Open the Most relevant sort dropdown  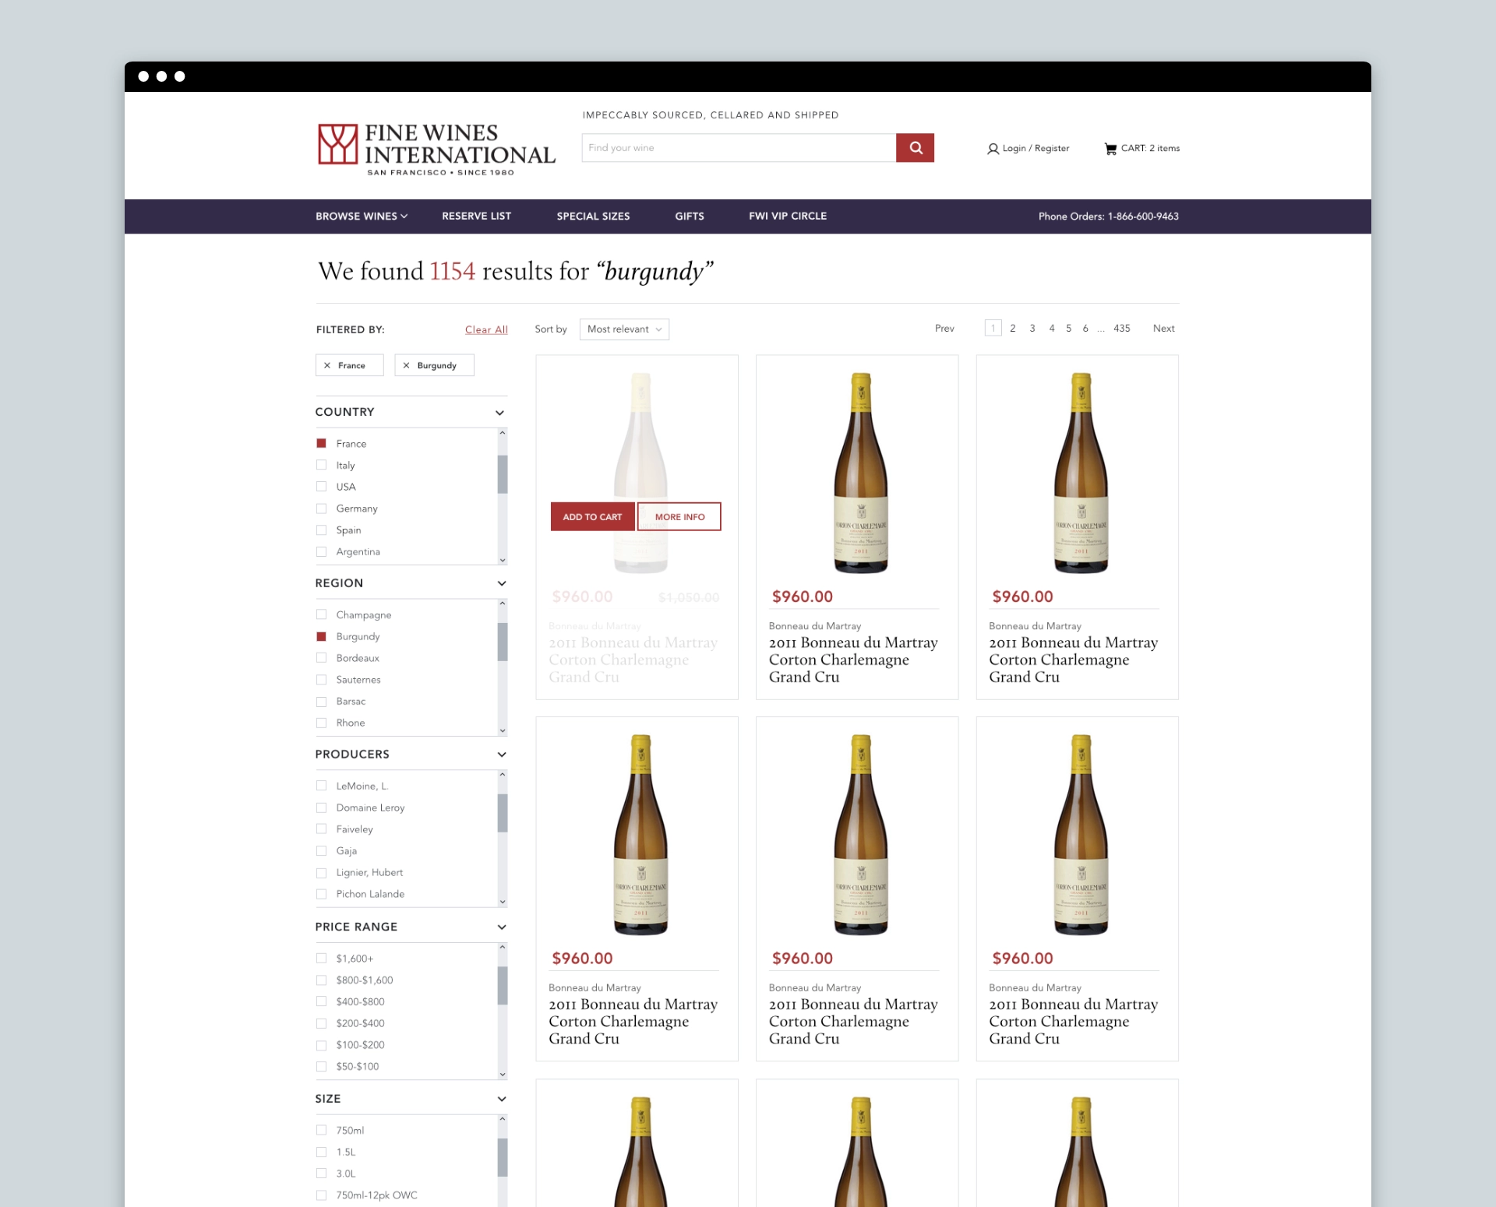[x=624, y=329]
